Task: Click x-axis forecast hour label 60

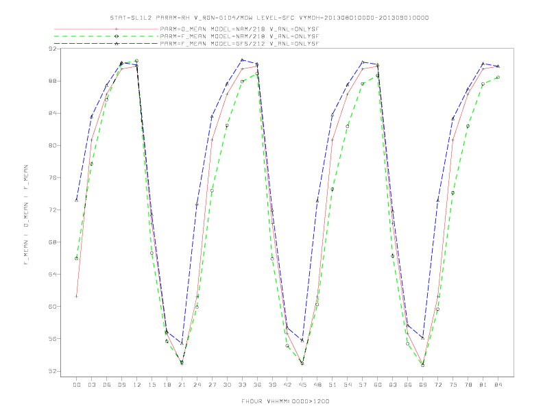Action: [x=378, y=385]
